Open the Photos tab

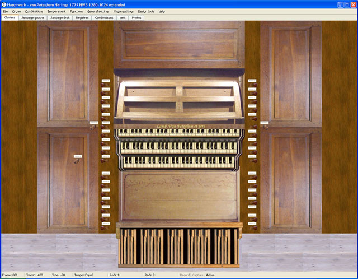136,17
